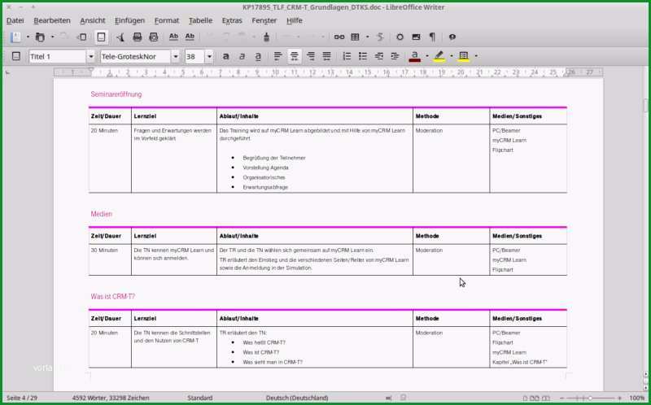Increase paragraph indent
651x405 pixels.
(378, 56)
